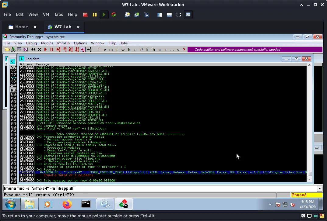Show Handles with 'h' button
This screenshot has width=327, height=221.
click(x=129, y=50)
